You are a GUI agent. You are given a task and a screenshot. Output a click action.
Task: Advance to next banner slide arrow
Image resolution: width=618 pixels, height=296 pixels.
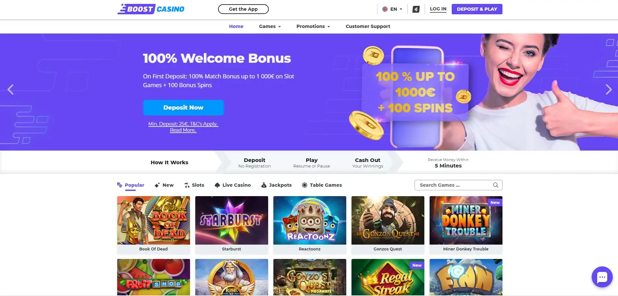tap(608, 89)
